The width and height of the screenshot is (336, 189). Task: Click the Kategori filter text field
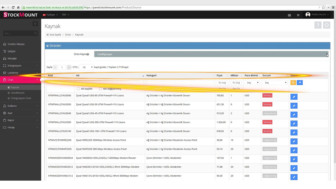pos(180,83)
